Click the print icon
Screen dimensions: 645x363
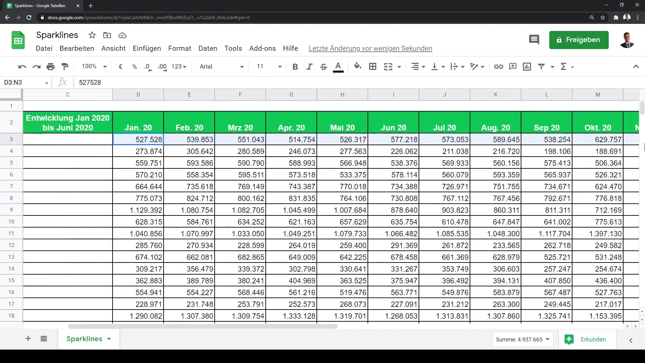[x=50, y=67]
